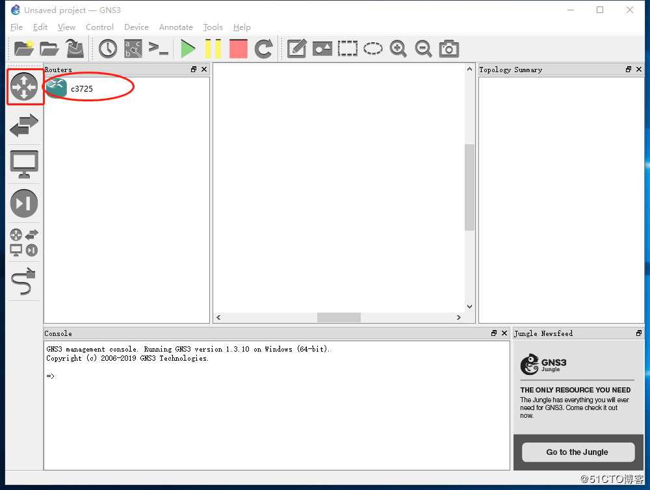This screenshot has width=650, height=490.
Task: Draw an ellipse annotation
Action: coord(372,49)
